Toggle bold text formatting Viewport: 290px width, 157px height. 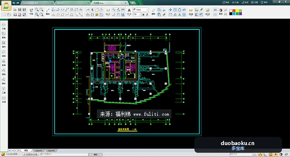(x=143, y=14)
